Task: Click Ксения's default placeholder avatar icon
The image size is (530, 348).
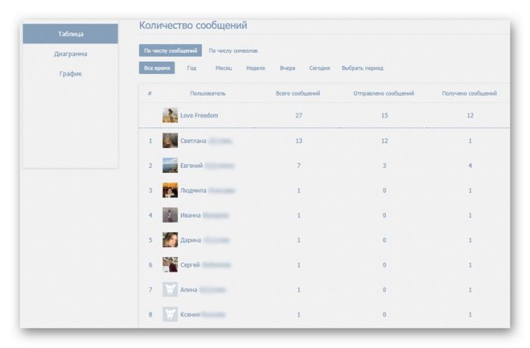Action: (x=170, y=314)
